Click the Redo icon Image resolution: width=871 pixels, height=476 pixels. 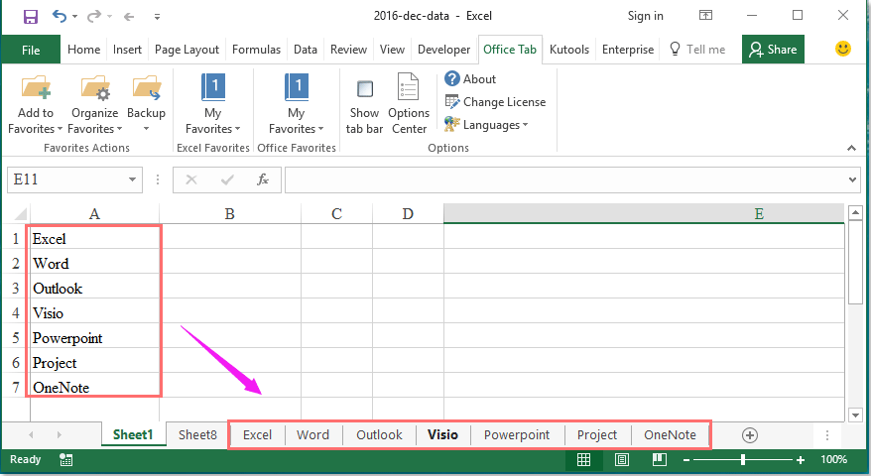pyautogui.click(x=94, y=16)
